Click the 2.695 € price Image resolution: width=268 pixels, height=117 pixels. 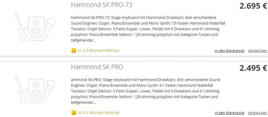click(x=253, y=6)
